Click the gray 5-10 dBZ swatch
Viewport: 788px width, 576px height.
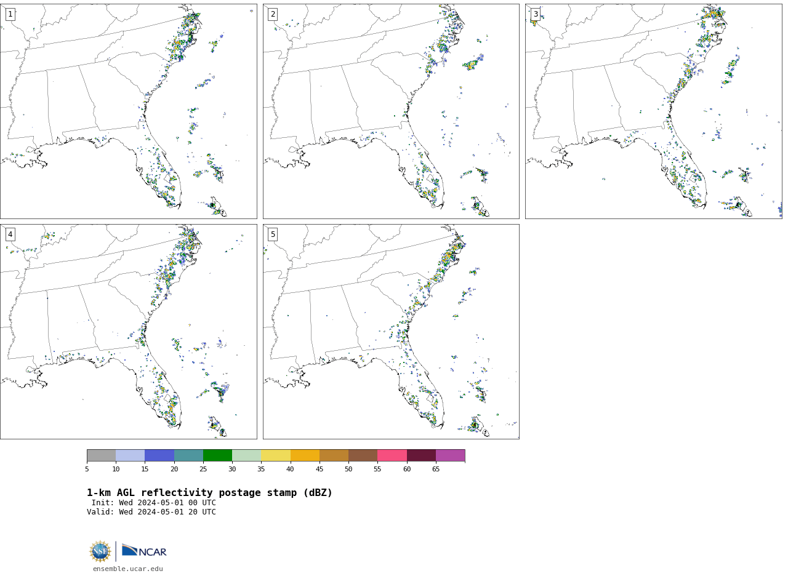[x=101, y=455]
